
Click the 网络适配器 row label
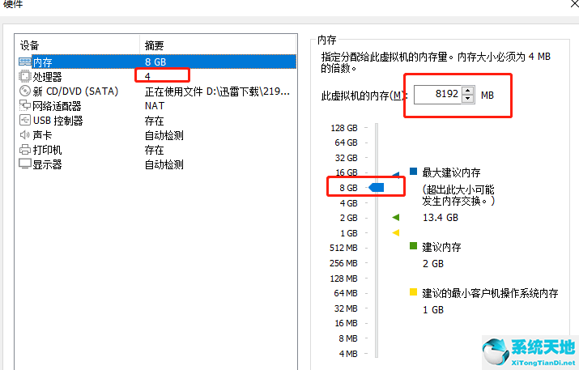point(57,106)
